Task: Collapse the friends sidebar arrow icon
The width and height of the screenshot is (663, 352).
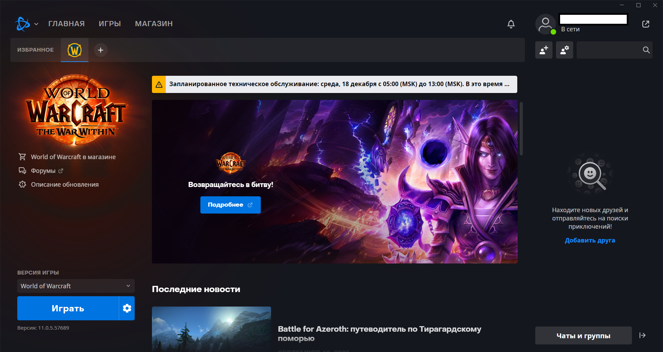Action: 642,335
